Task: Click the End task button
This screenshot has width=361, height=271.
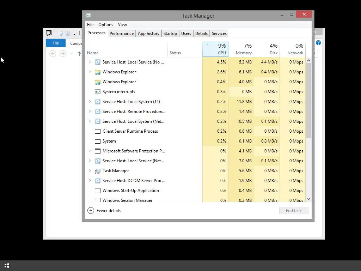Action: [x=294, y=211]
